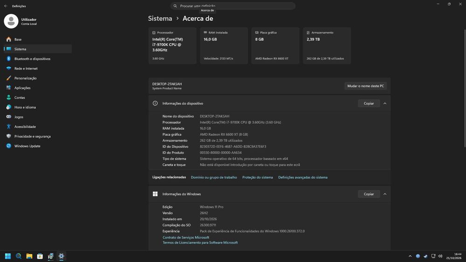Open Bluetooth e dispositivos settings

(x=37, y=59)
